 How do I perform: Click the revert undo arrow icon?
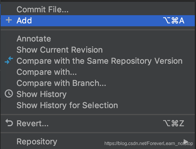click(9, 123)
